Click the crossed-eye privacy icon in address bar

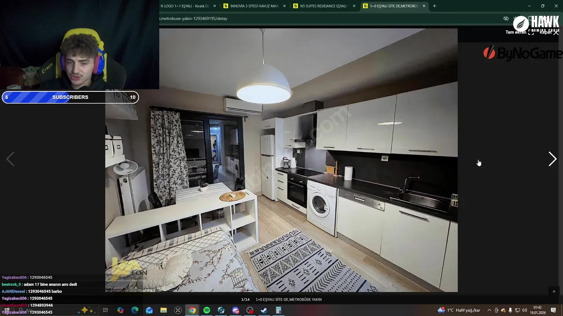tap(506, 18)
